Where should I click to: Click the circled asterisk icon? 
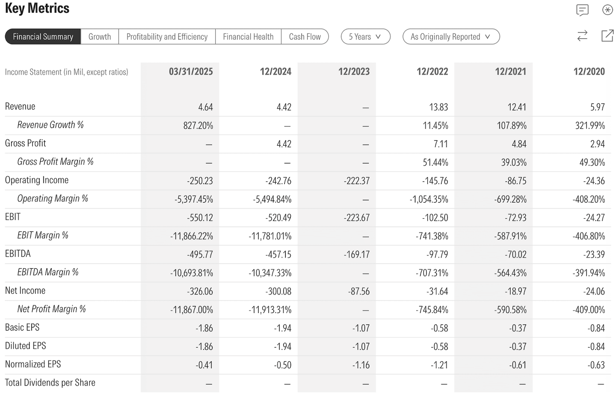point(607,10)
